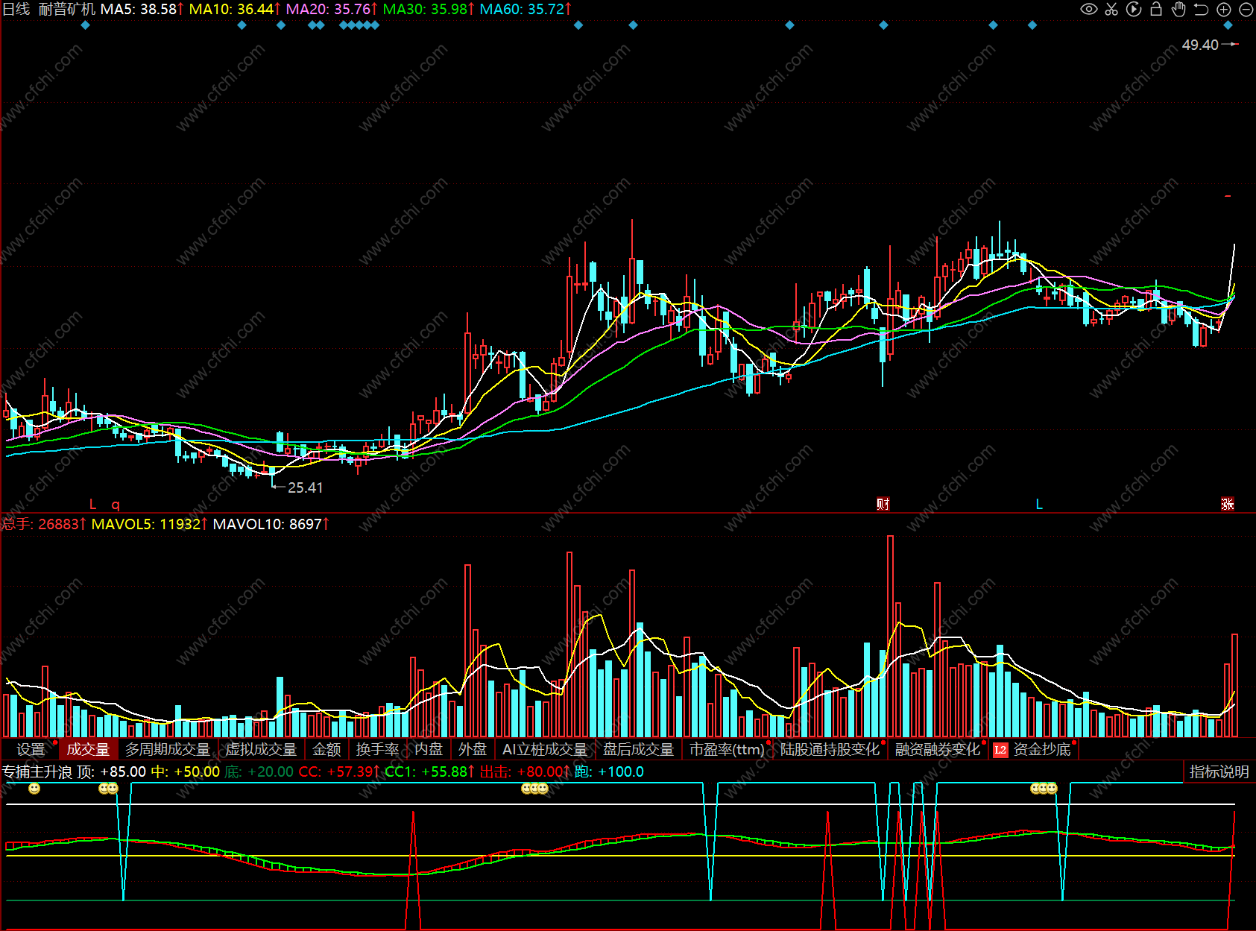Viewport: 1256px width, 931px height.
Task: Click the first smiley signal icon
Action: [34, 789]
